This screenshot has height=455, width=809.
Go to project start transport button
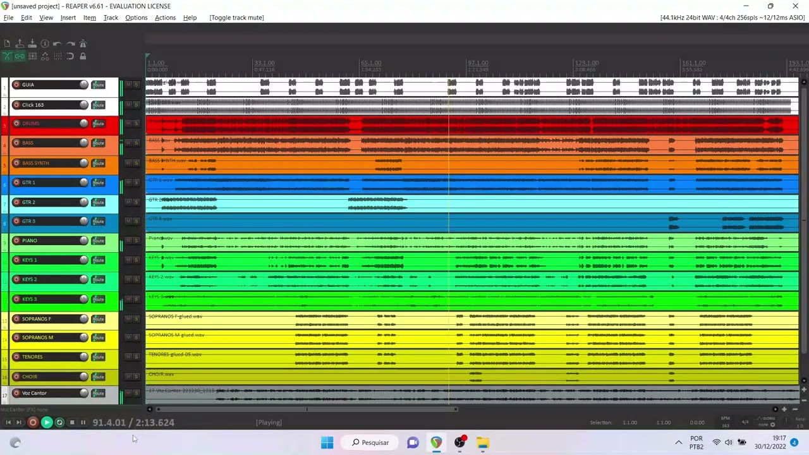[8, 422]
